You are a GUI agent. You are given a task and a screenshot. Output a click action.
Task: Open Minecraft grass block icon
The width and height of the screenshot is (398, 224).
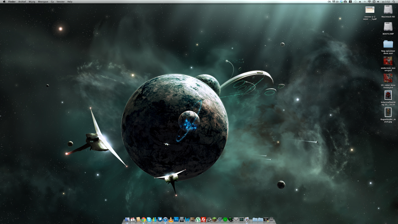(x=214, y=220)
